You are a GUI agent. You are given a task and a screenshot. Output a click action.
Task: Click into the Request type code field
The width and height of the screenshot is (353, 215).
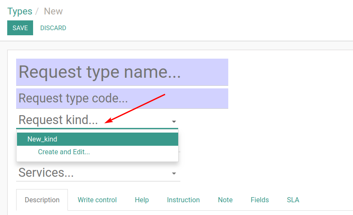click(122, 99)
